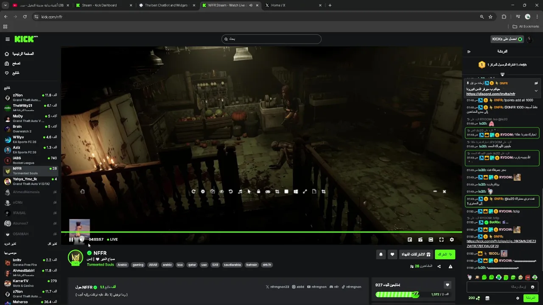
Task: Insert the red angry emote
Action: coord(527,277)
